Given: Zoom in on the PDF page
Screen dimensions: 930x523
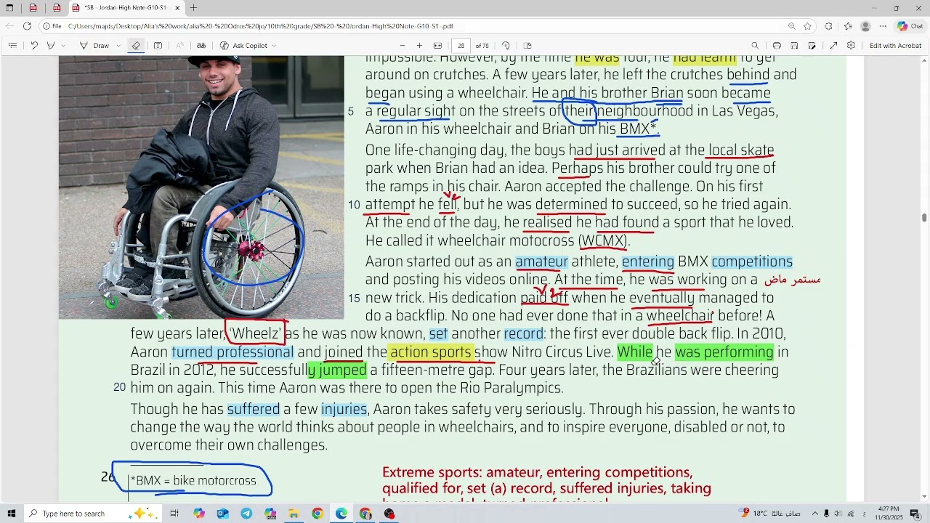Looking at the screenshot, I should [x=419, y=45].
